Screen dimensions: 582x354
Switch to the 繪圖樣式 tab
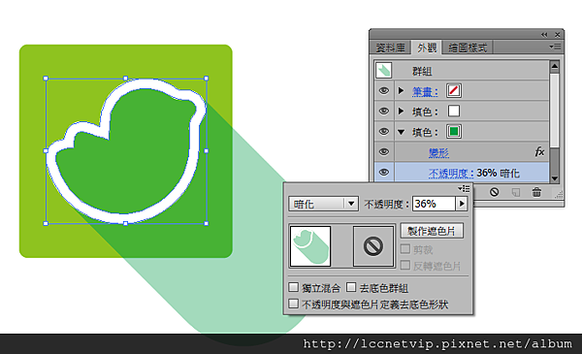(468, 48)
